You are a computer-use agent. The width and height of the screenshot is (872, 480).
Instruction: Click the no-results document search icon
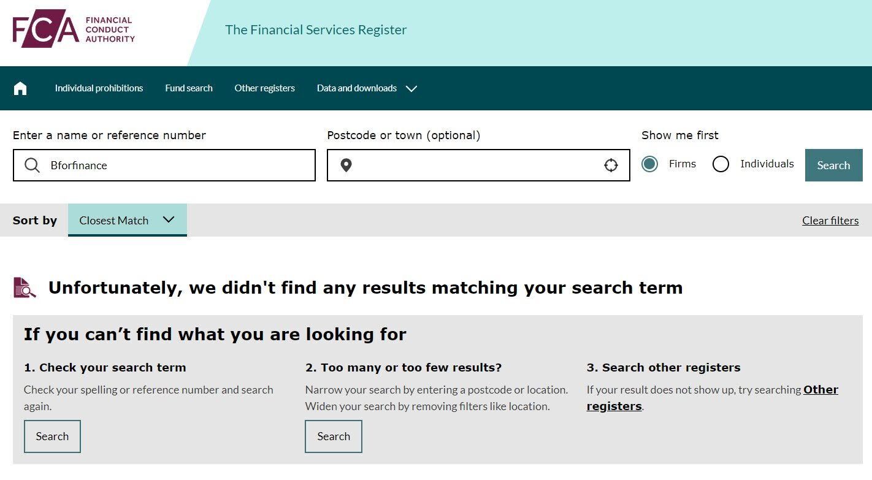click(25, 288)
